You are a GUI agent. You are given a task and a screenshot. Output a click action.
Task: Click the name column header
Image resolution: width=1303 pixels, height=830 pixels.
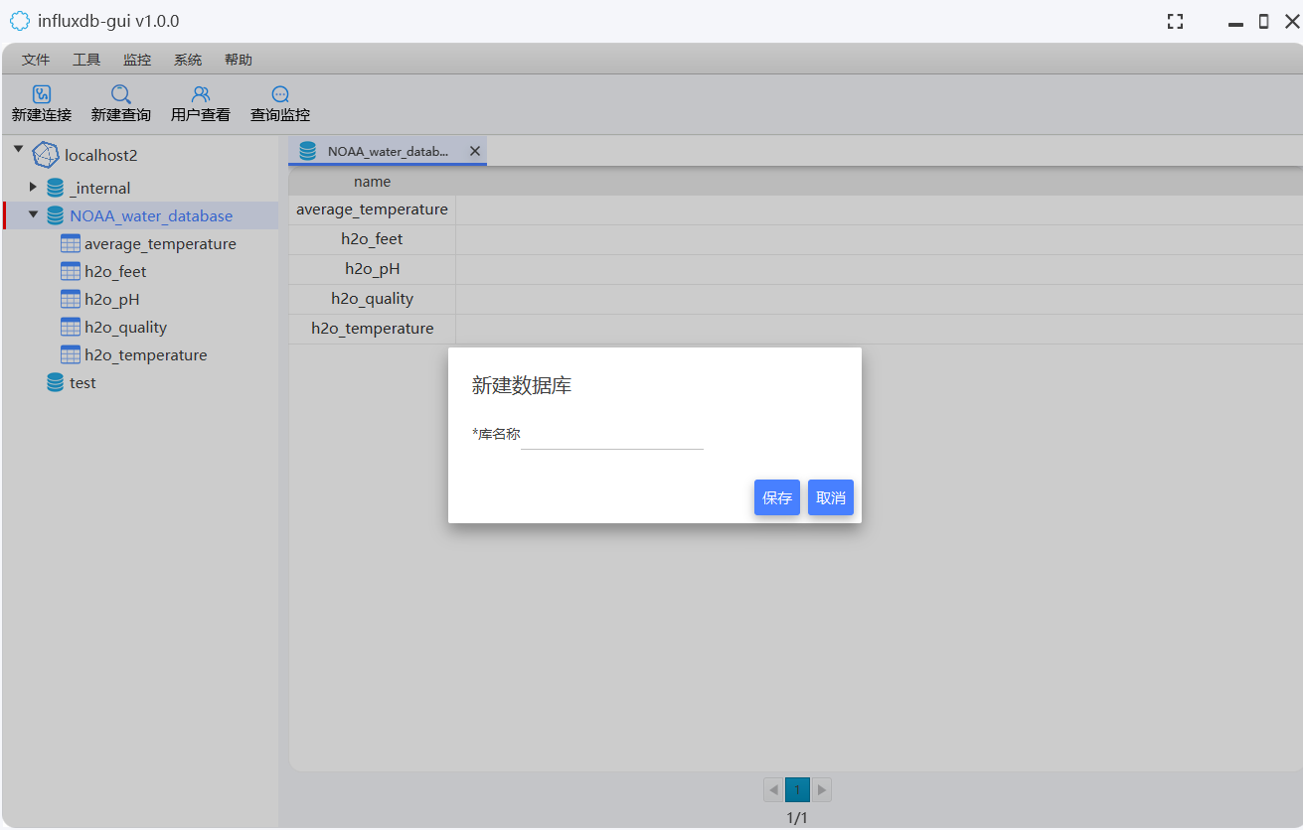pos(373,182)
